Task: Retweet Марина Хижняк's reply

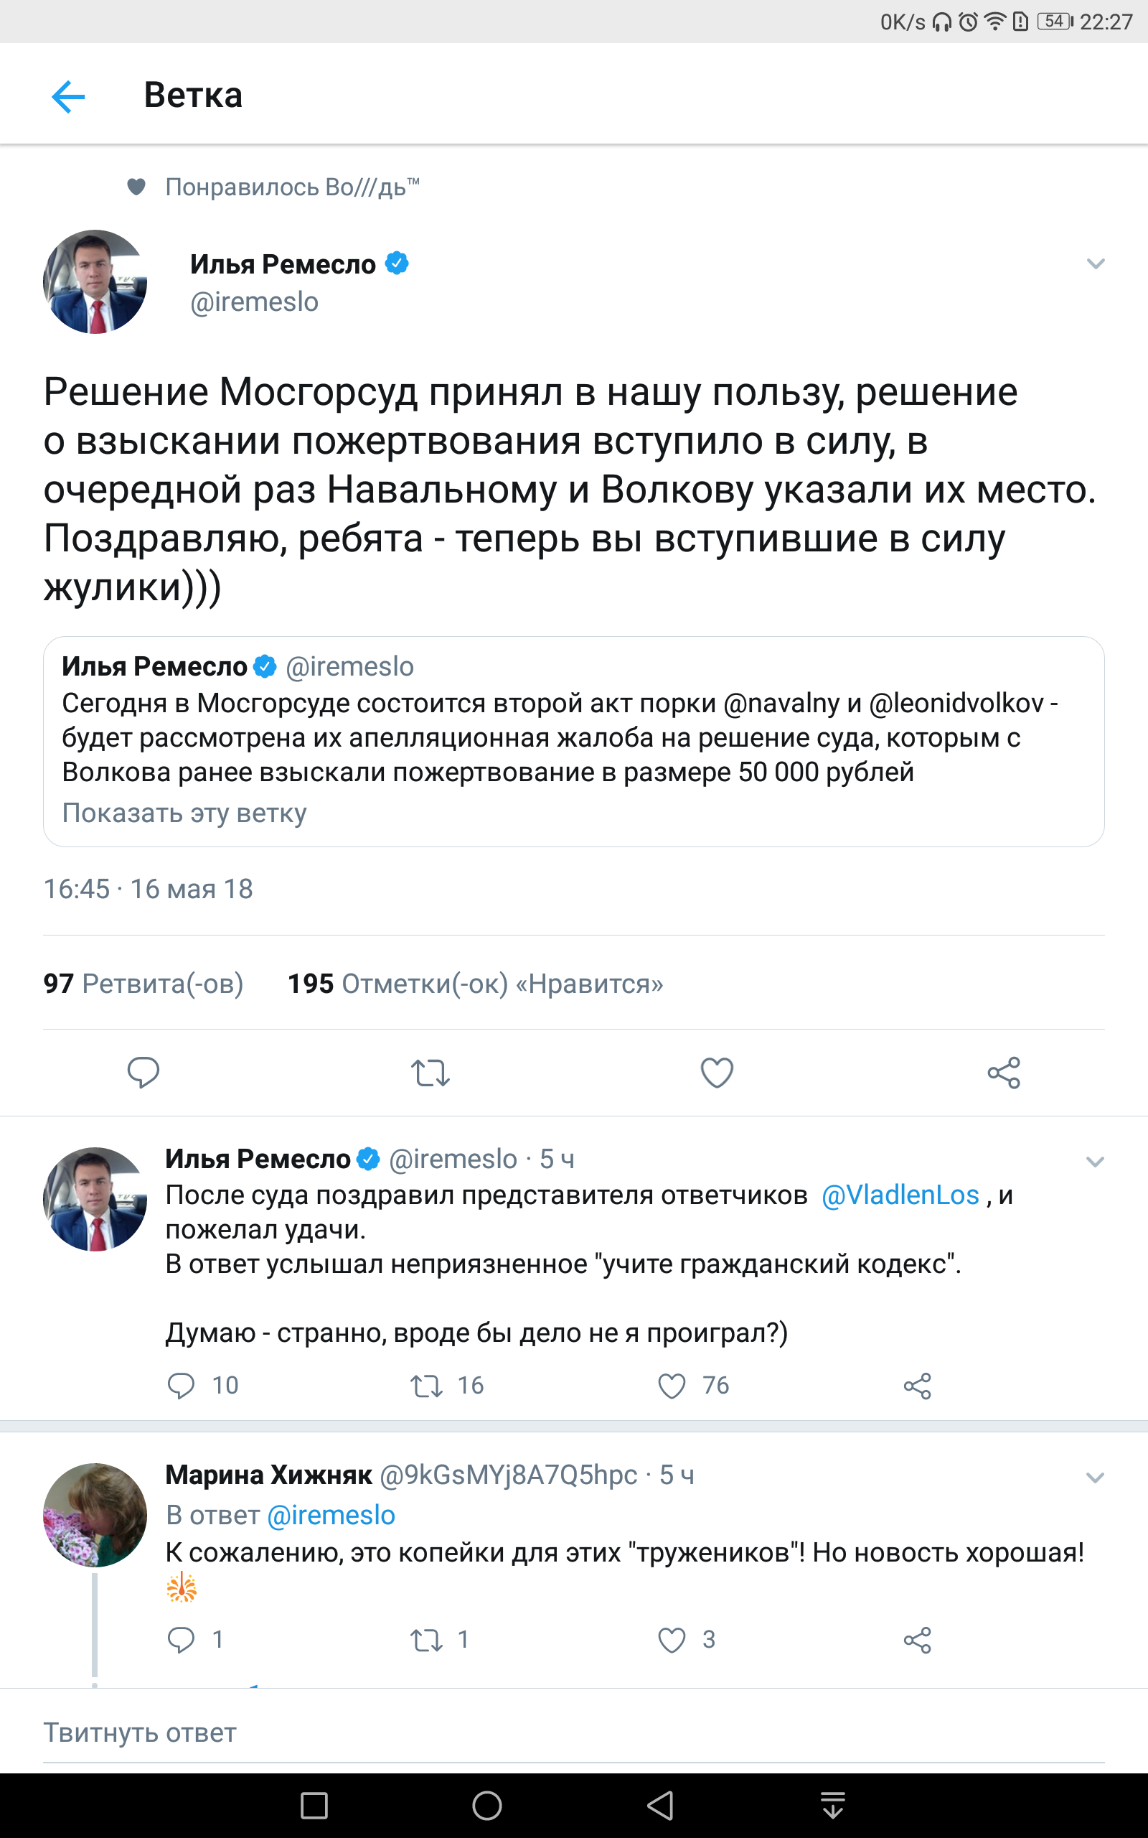Action: point(427,1640)
